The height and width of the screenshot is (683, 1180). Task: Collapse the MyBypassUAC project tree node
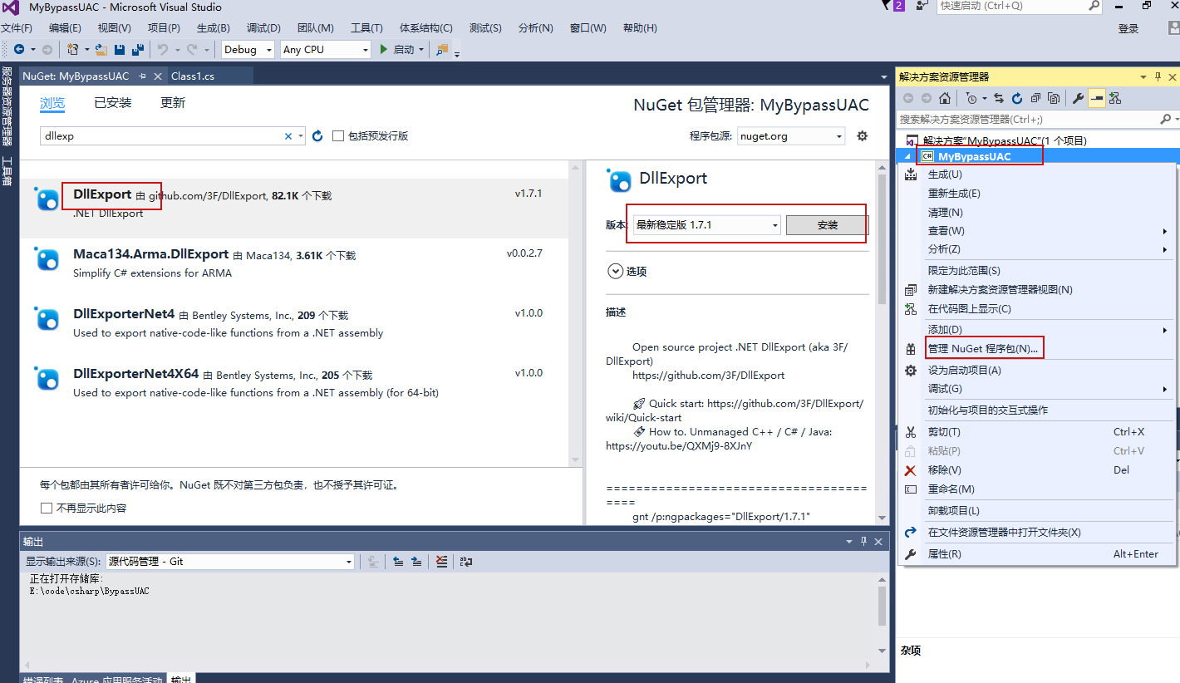coord(908,156)
